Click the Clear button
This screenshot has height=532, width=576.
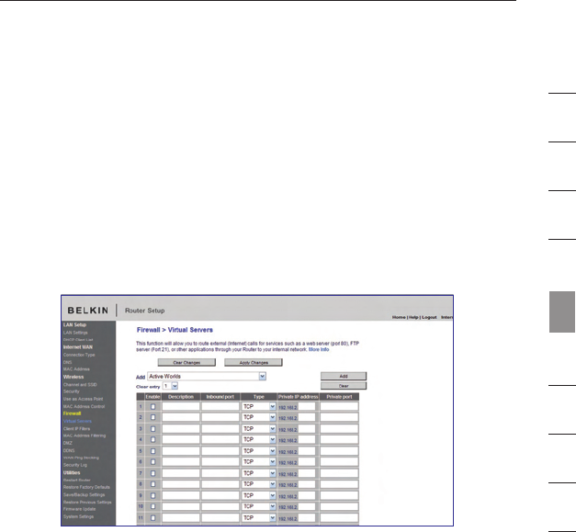(x=344, y=386)
